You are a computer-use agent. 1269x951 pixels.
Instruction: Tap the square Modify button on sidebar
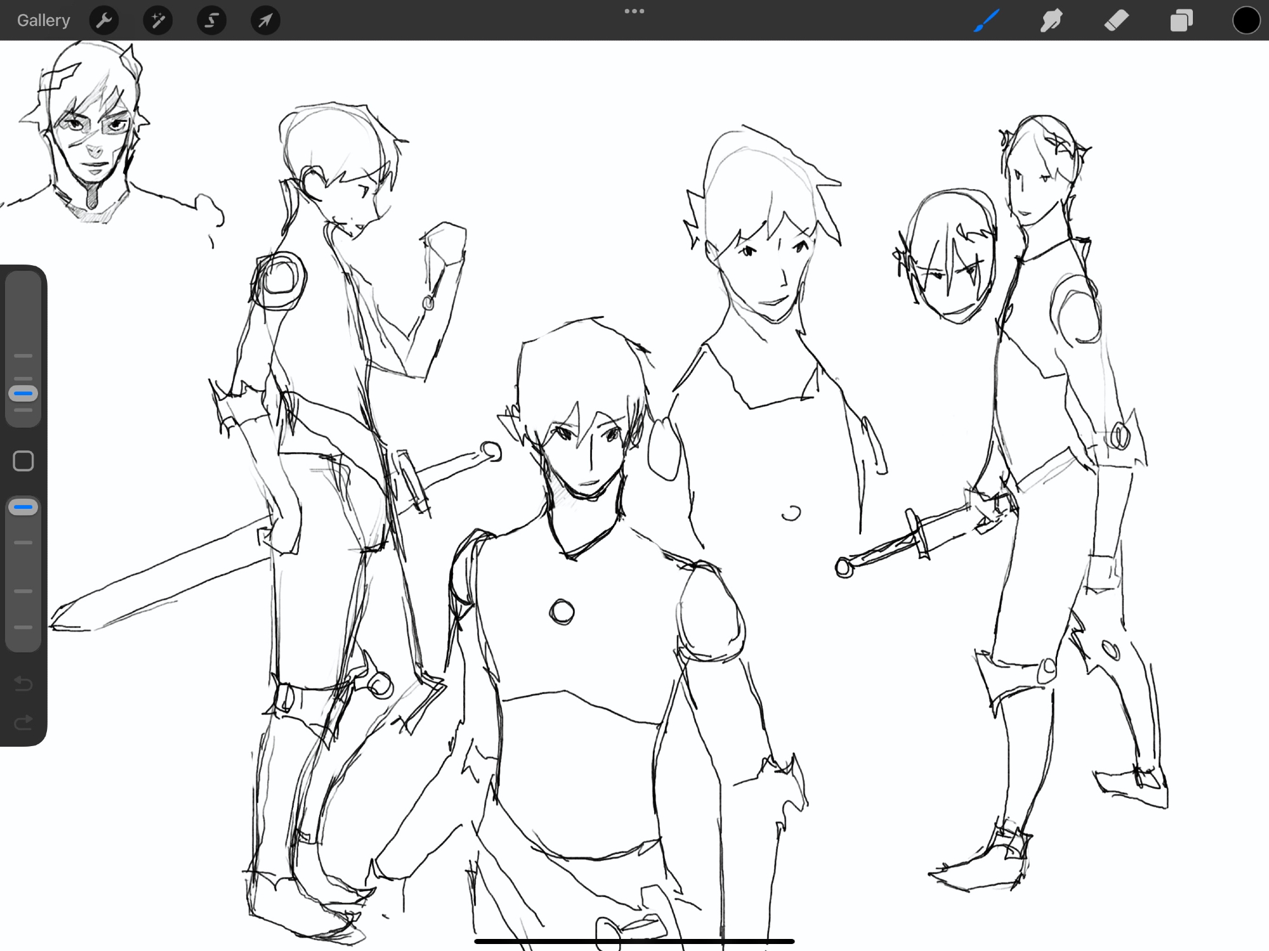click(23, 461)
